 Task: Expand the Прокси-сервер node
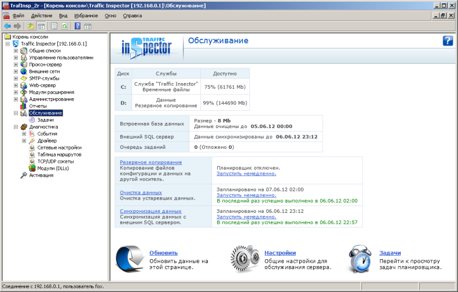coord(16,64)
